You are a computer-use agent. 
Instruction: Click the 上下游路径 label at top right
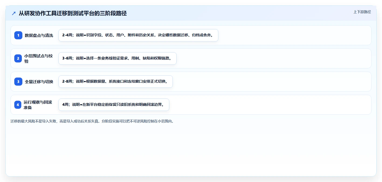click(x=362, y=12)
